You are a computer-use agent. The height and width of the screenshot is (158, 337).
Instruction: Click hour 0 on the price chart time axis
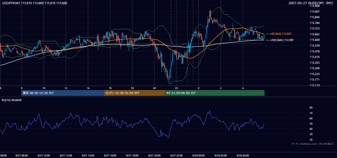click(199, 88)
